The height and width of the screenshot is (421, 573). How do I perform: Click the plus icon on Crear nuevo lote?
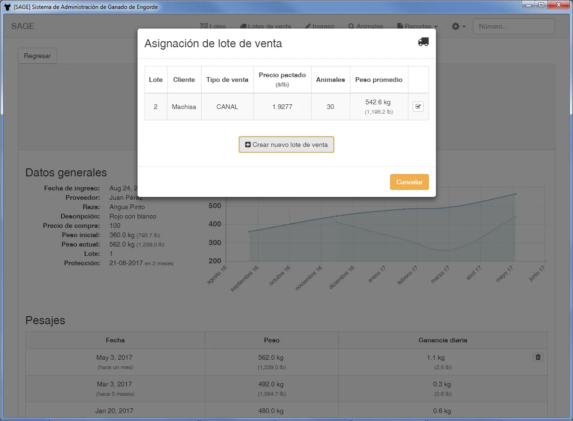247,145
